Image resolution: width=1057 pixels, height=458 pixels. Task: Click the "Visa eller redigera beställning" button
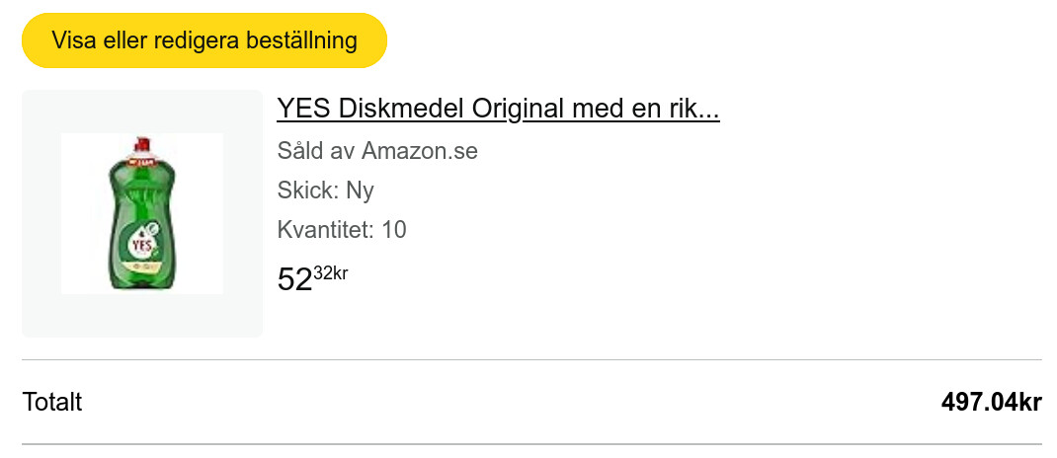pos(203,40)
